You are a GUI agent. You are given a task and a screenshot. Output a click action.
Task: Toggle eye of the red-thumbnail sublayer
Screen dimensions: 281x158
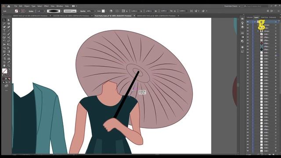click(x=248, y=43)
